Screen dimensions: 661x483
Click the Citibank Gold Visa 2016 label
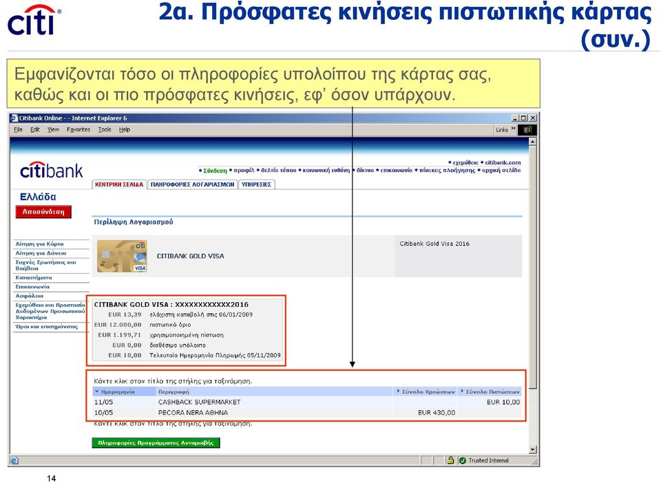pos(434,244)
